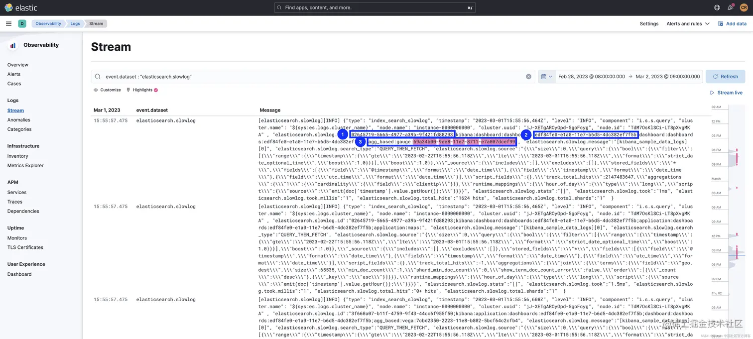Click the Message column header
This screenshot has height=339, width=753.
coord(270,110)
